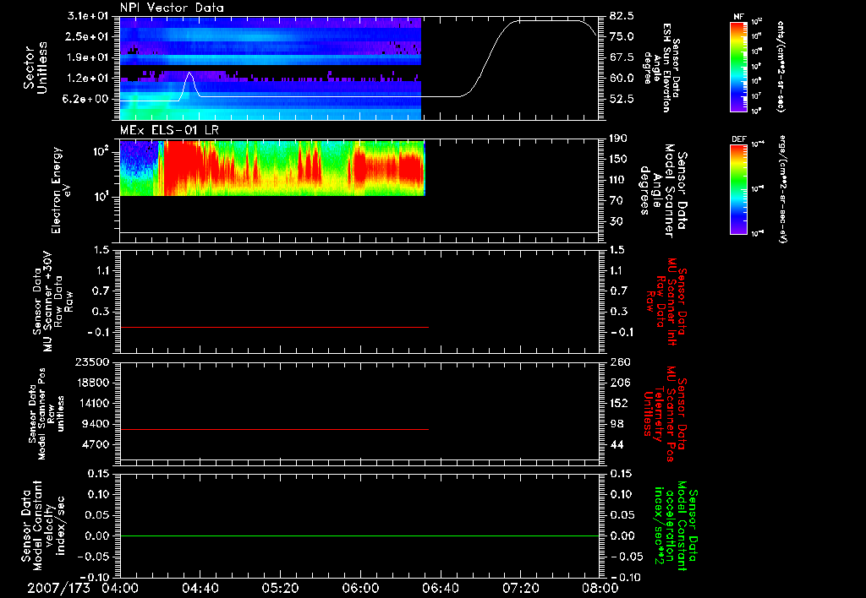This screenshot has width=866, height=598.
Task: Click the DEF color scale bar
Action: [738, 189]
